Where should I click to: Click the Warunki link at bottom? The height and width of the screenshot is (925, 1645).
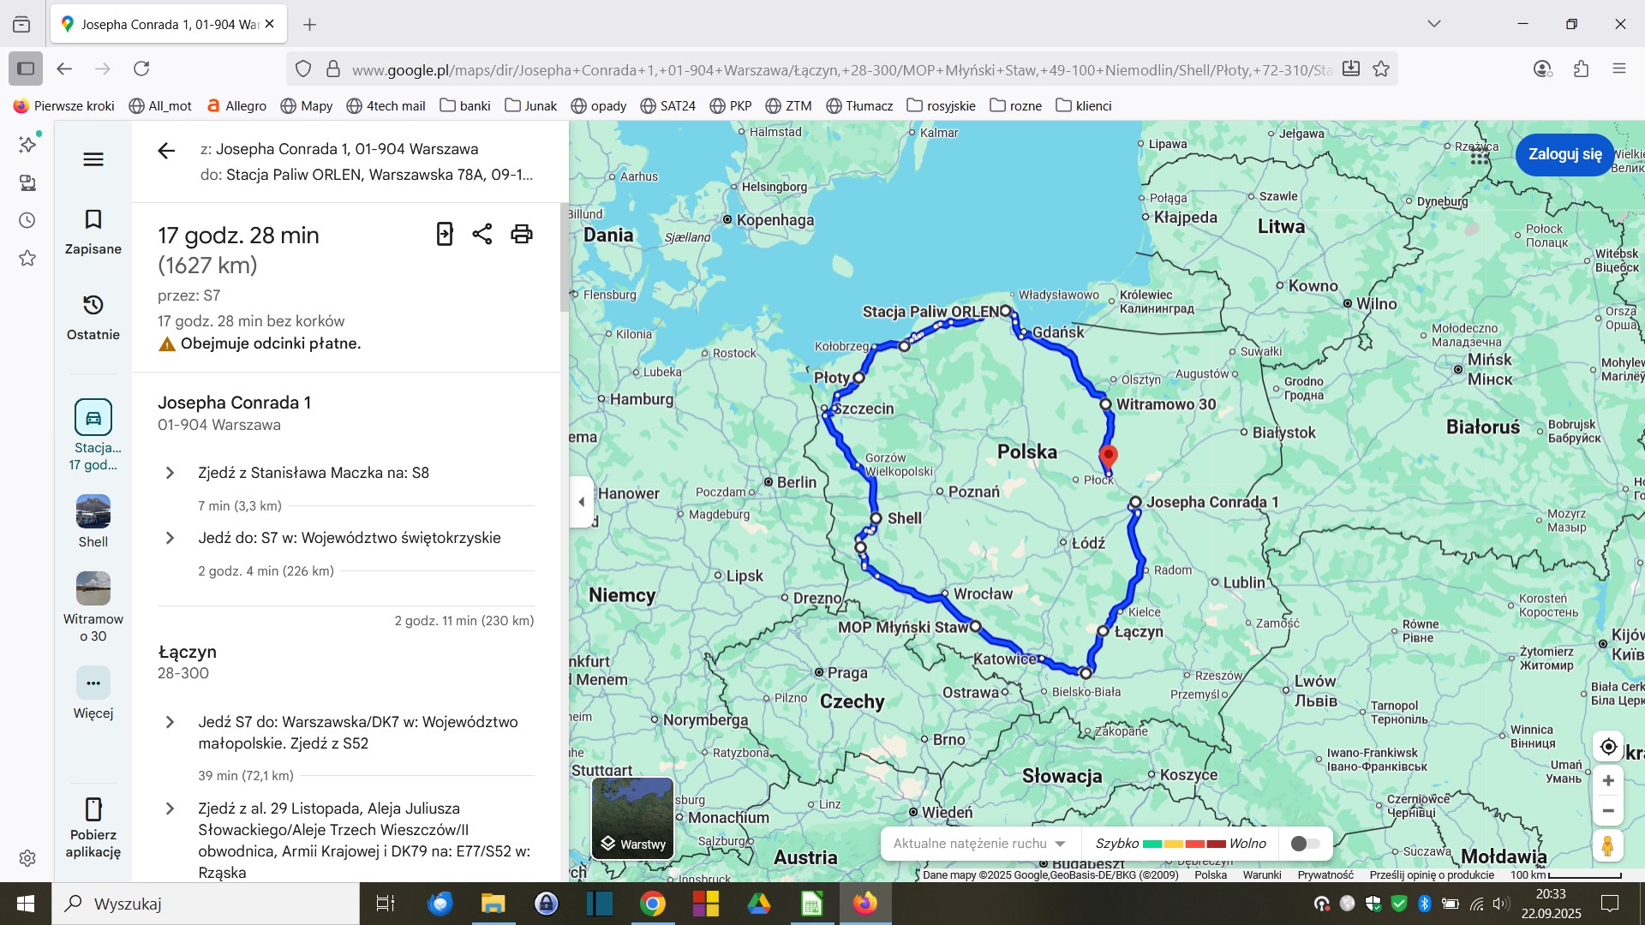coord(1261,874)
